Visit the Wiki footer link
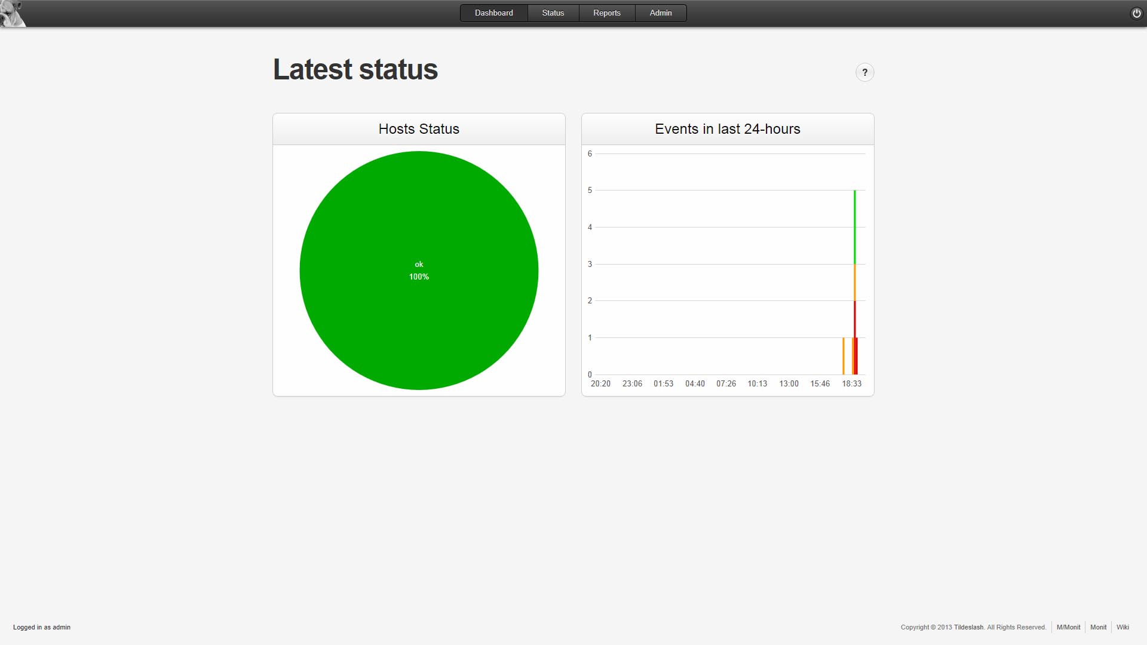 pyautogui.click(x=1123, y=627)
